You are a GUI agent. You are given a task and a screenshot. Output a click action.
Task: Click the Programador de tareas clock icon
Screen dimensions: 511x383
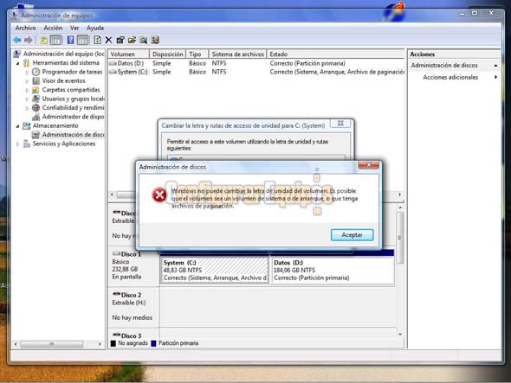(x=36, y=72)
